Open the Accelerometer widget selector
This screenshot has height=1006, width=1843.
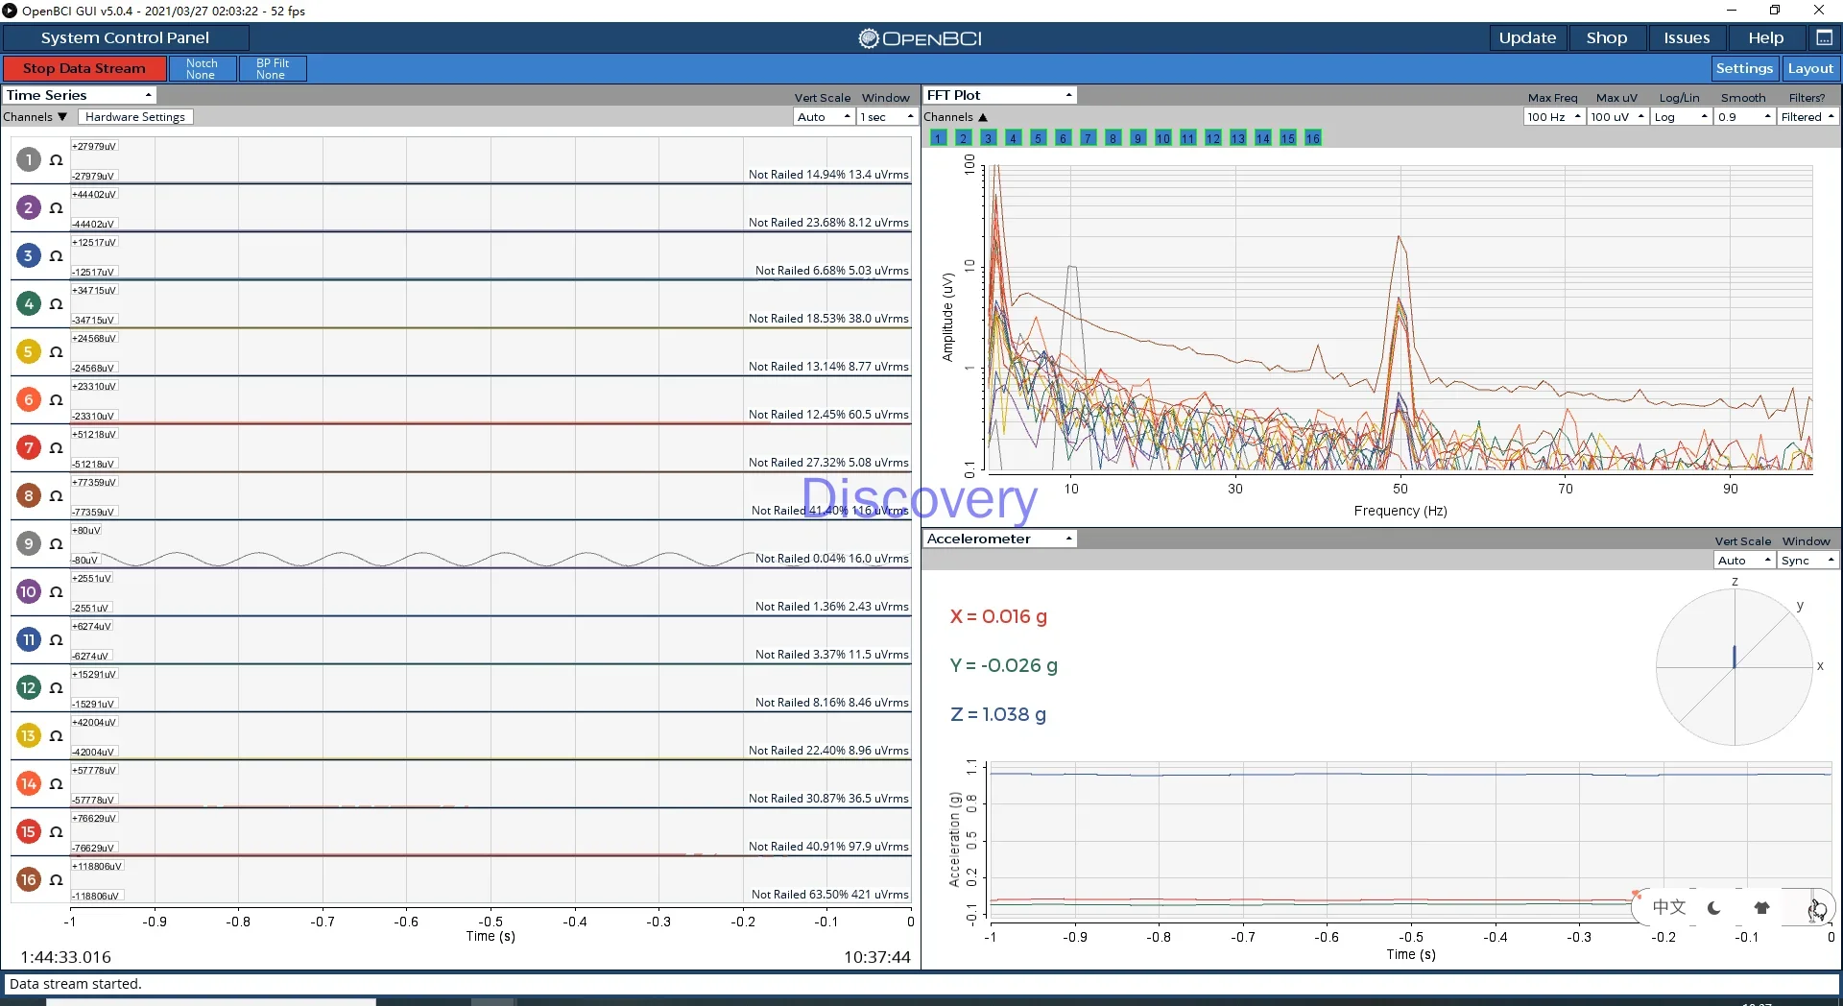999,539
